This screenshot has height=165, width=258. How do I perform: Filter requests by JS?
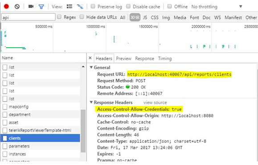point(145,17)
